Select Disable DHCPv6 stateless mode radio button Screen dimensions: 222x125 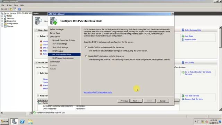pos(86,56)
